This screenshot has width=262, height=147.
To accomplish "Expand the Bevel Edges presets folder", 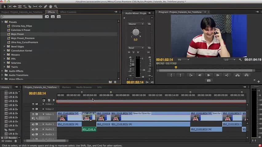I will 5,47.
